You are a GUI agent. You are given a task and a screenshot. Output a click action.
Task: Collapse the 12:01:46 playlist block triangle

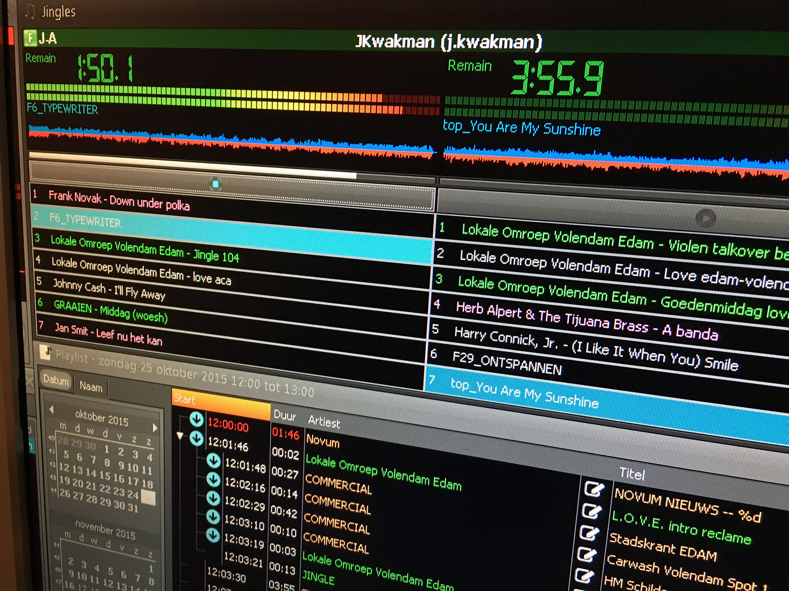coord(180,436)
